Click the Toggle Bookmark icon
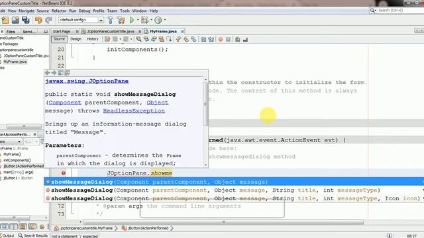 tap(193, 40)
